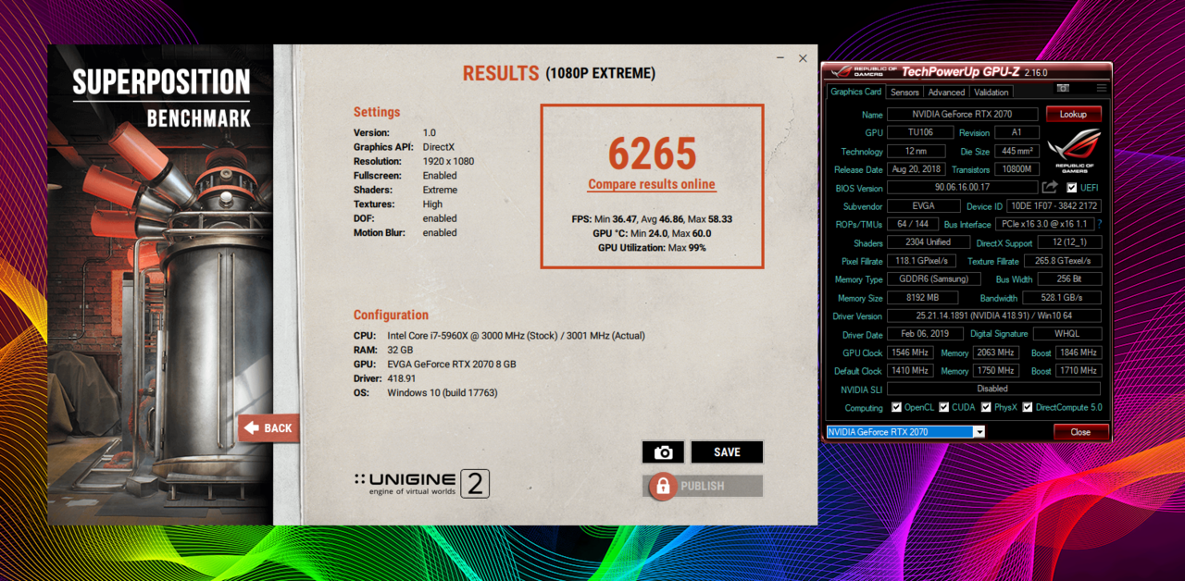Click the OS text Windows 10 (build 17763)
Viewport: 1185px width, 581px height.
443,393
